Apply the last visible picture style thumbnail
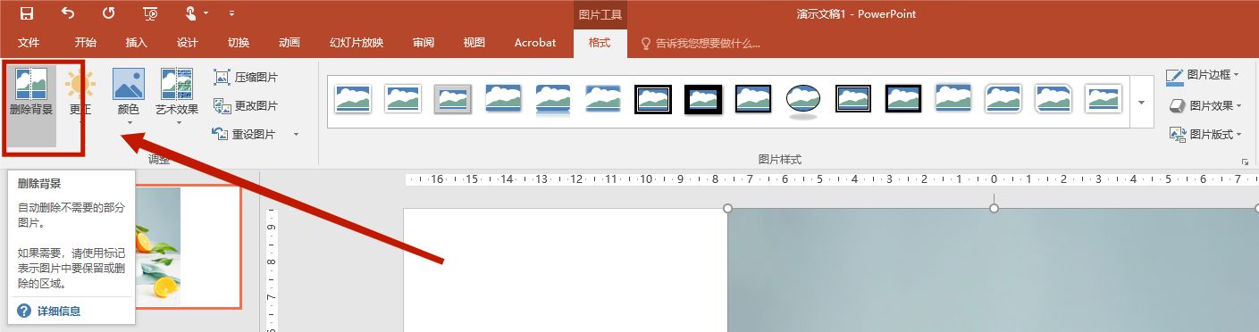This screenshot has width=1259, height=332. (x=1104, y=98)
